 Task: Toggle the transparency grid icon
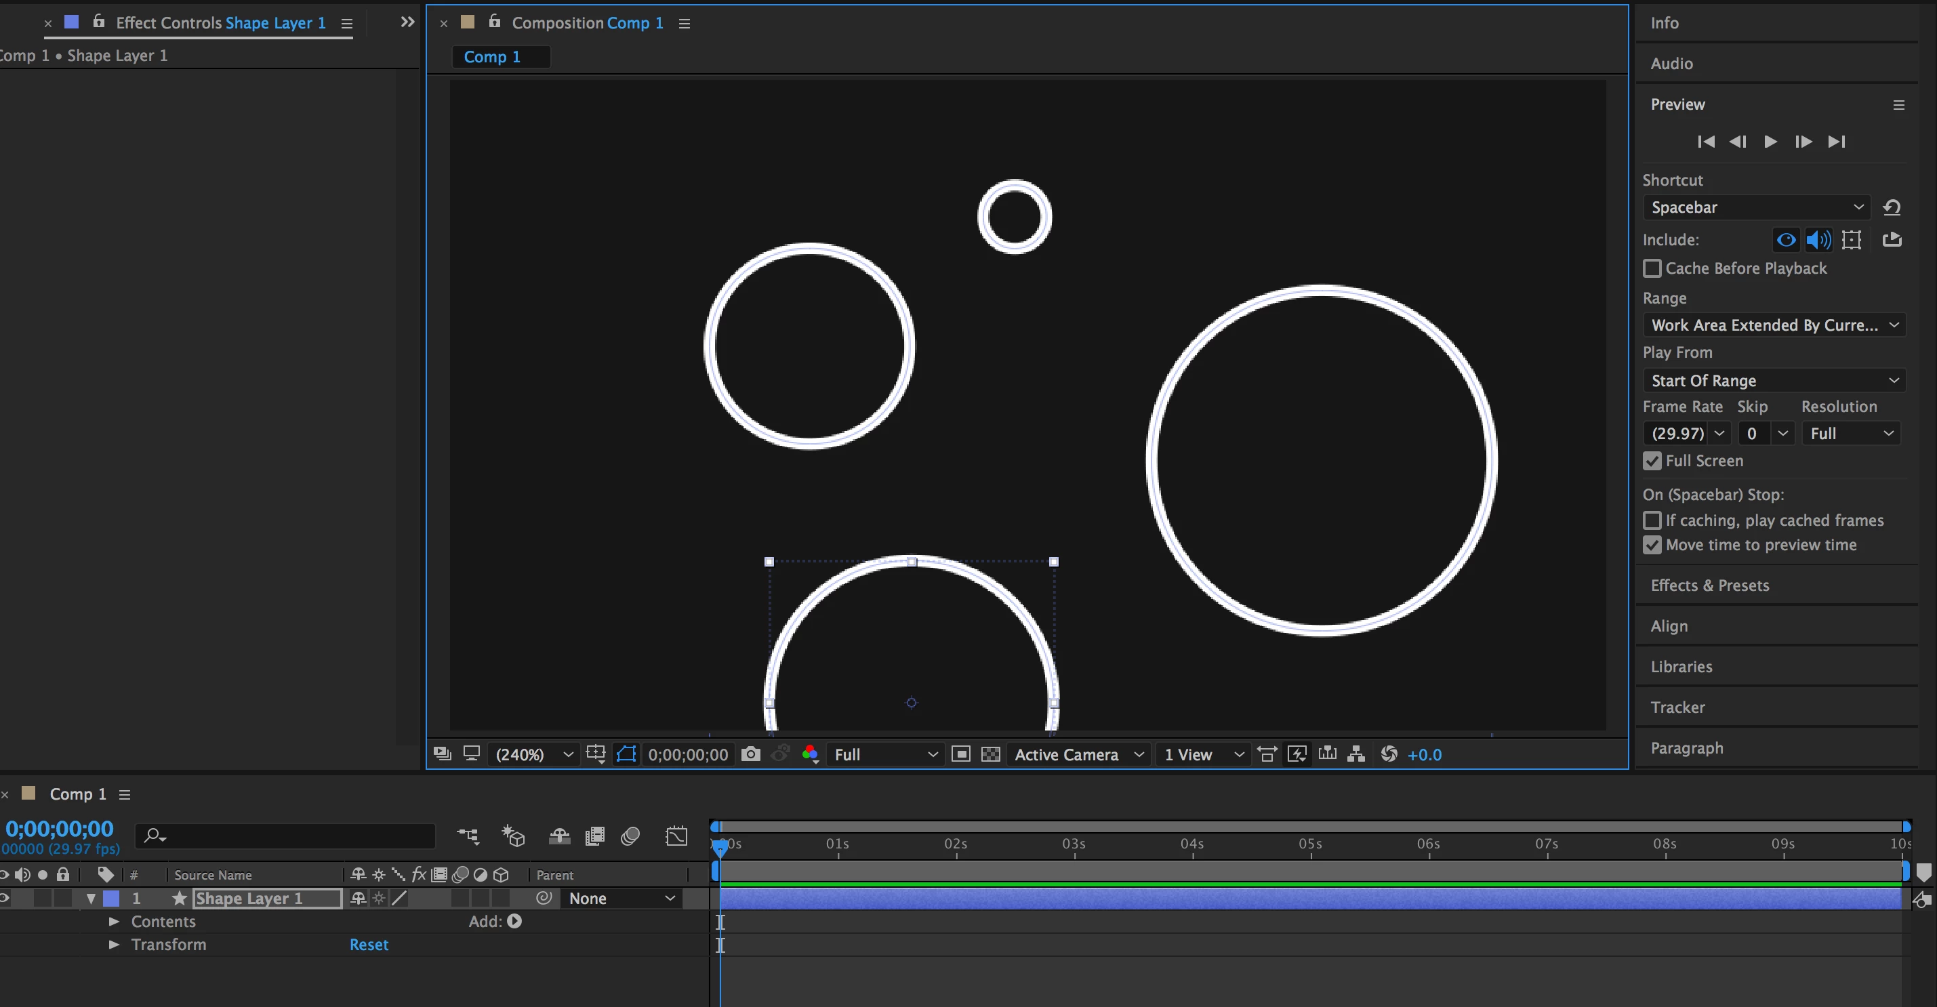pyautogui.click(x=991, y=754)
